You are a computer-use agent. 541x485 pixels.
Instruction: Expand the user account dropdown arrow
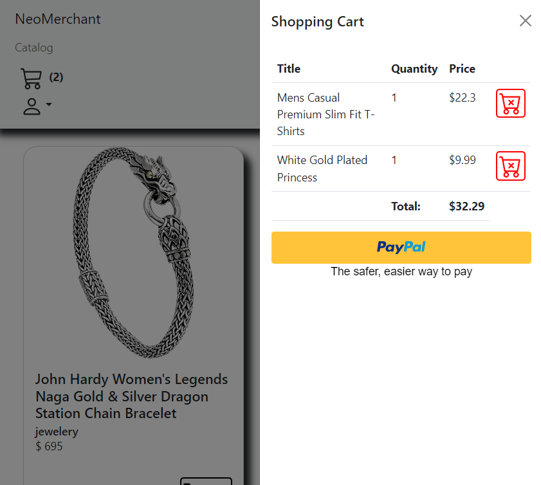click(x=49, y=104)
